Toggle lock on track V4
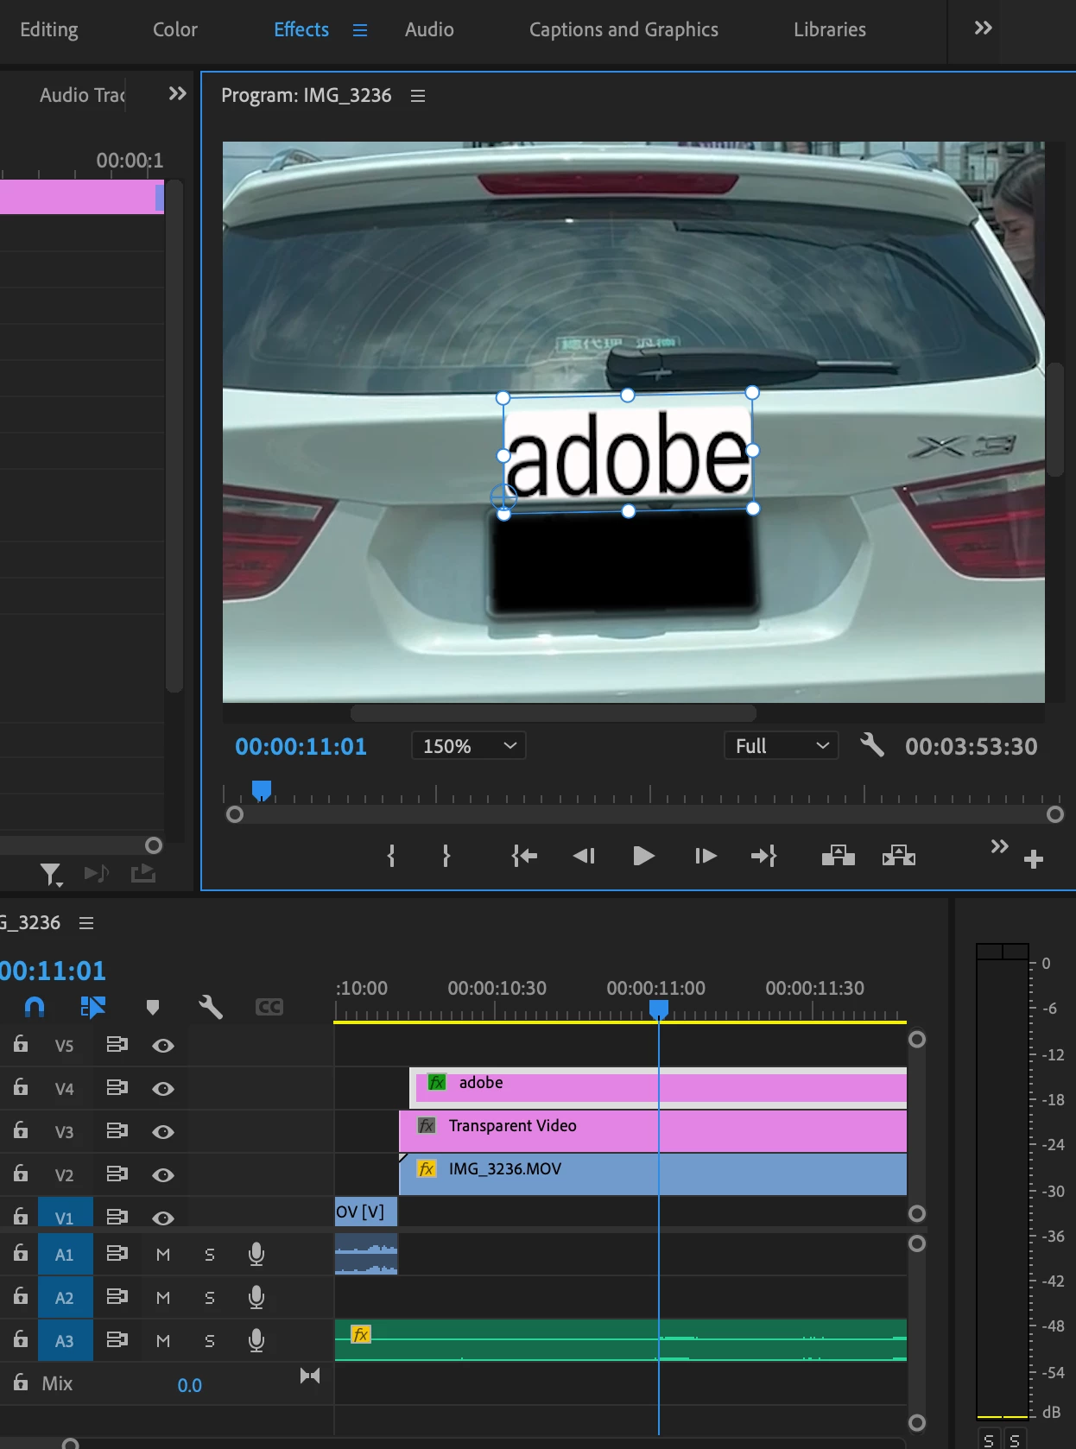 click(21, 1087)
